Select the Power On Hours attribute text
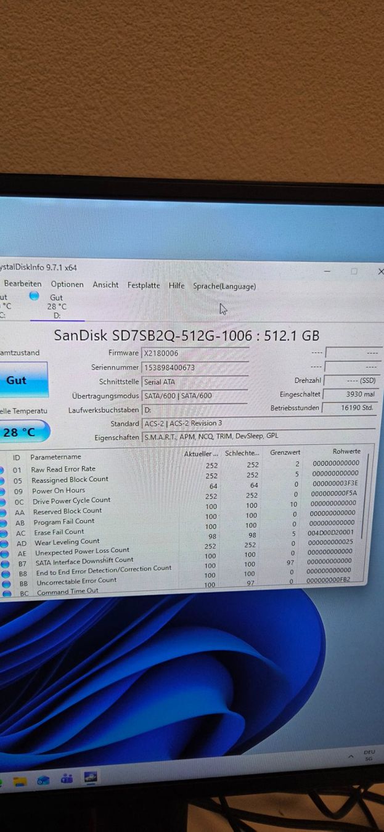The image size is (384, 832). tap(59, 491)
